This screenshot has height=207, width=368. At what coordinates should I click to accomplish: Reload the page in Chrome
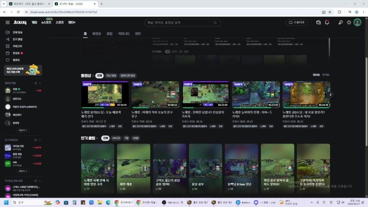(18, 12)
